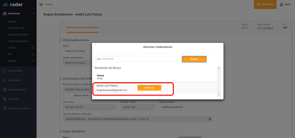
Task: Click the Promoção trophy icon
Action: click(5, 99)
